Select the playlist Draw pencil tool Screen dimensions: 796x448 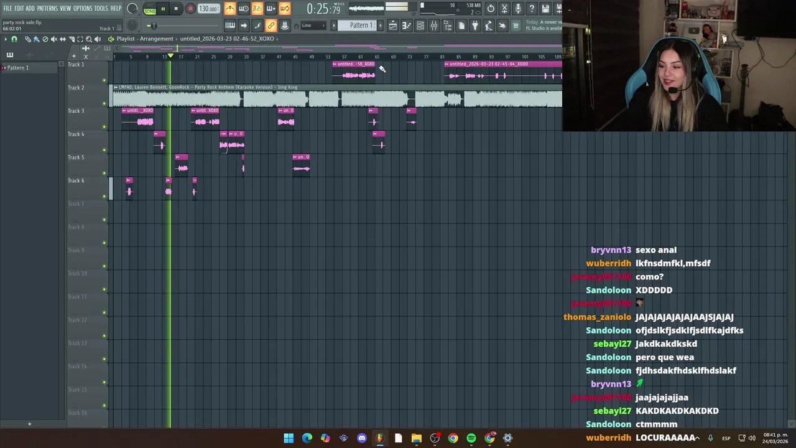pyautogui.click(x=27, y=39)
